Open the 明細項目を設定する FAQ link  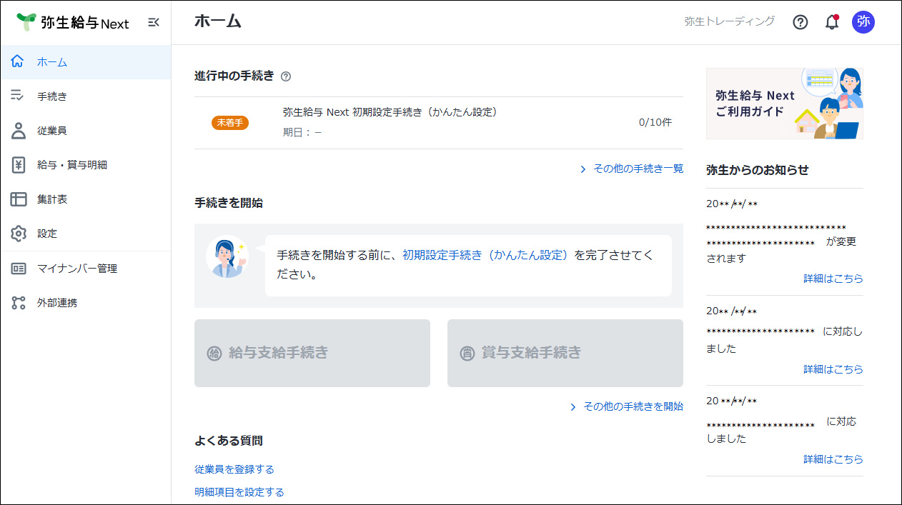pyautogui.click(x=239, y=492)
